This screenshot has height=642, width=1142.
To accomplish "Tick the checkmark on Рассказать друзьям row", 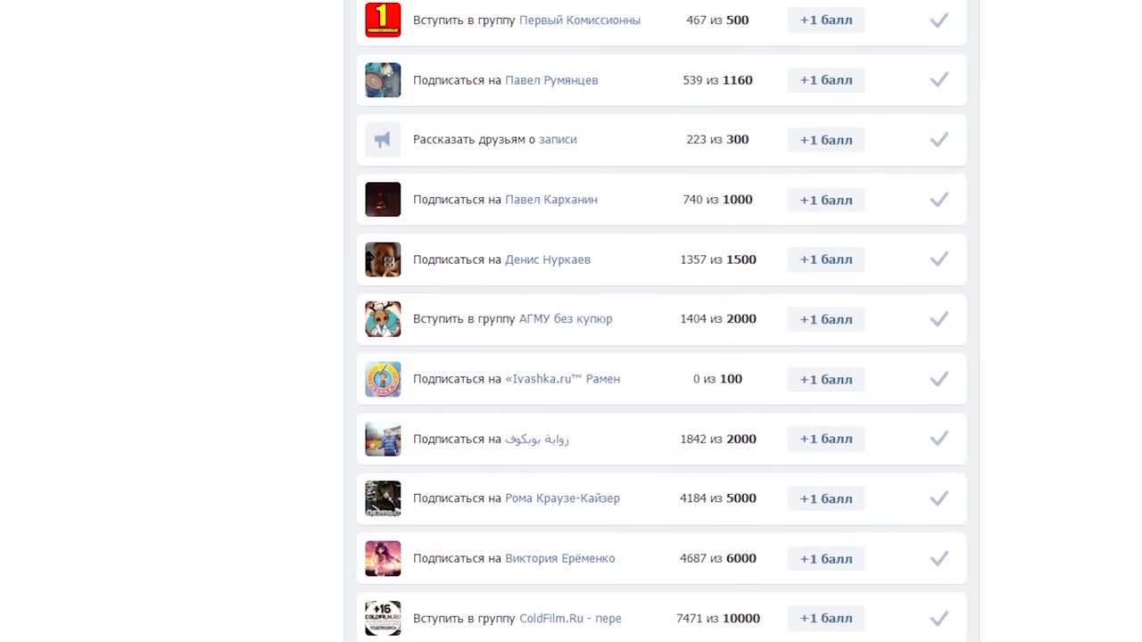I will pos(939,140).
